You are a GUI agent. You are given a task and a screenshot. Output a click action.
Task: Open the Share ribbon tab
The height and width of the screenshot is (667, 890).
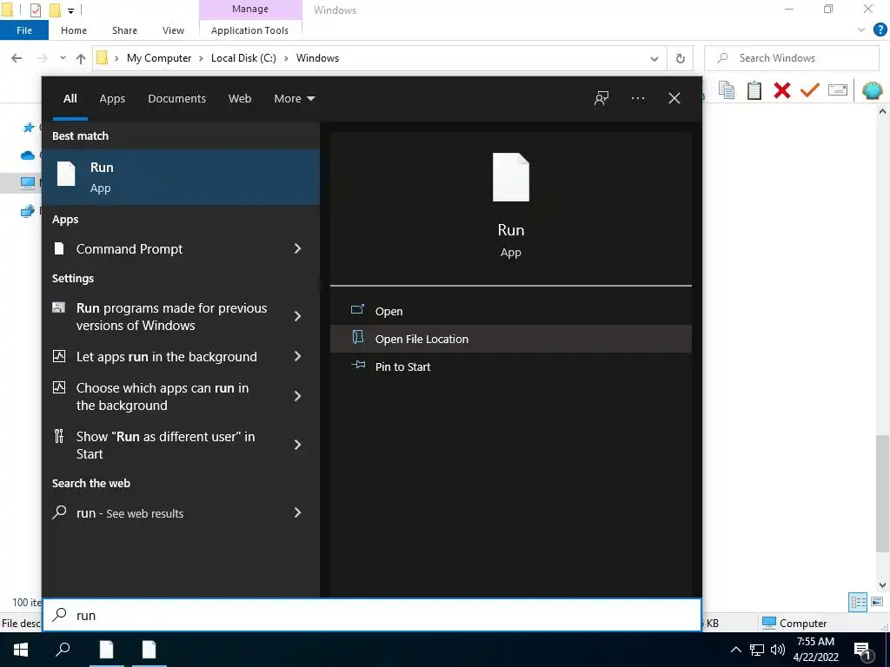(x=124, y=30)
